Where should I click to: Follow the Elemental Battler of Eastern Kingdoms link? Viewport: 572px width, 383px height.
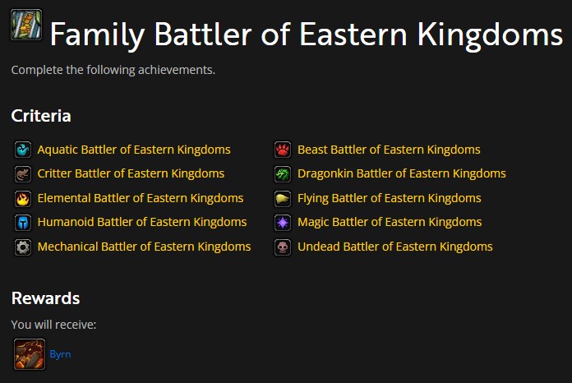coord(141,198)
